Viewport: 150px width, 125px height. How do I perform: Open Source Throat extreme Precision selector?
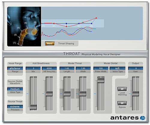tap(15, 107)
